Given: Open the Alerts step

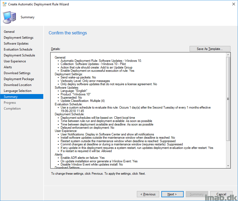Looking at the screenshot, I should click(8, 67).
